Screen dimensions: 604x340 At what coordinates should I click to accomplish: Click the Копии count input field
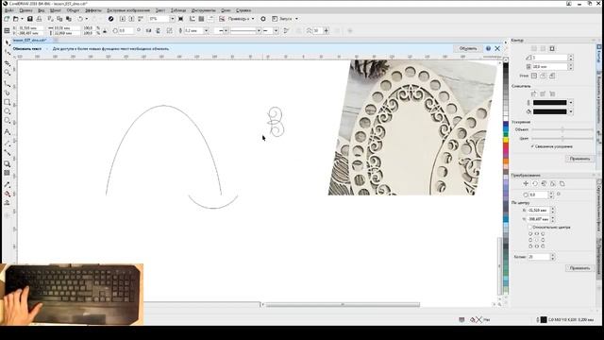(539, 257)
